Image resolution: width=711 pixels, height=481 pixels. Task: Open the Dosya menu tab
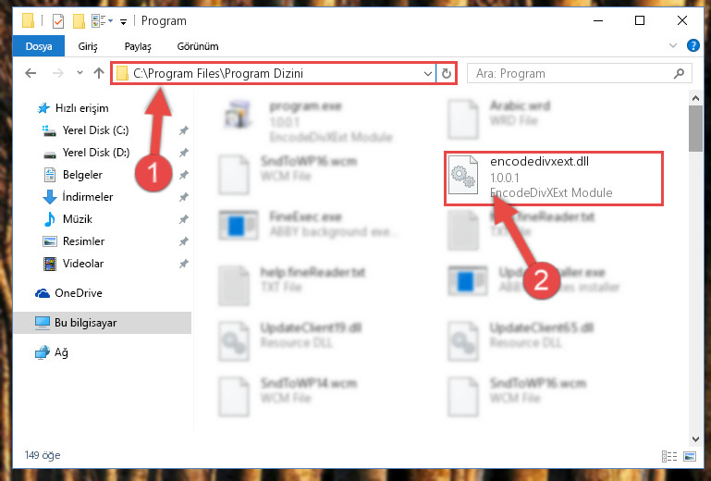click(39, 46)
